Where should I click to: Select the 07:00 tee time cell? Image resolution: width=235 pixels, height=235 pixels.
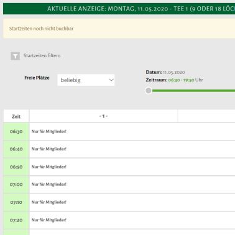(16, 185)
